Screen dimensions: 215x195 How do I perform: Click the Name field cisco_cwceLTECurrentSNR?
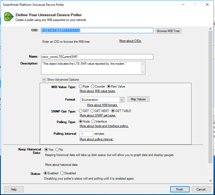coord(97,57)
